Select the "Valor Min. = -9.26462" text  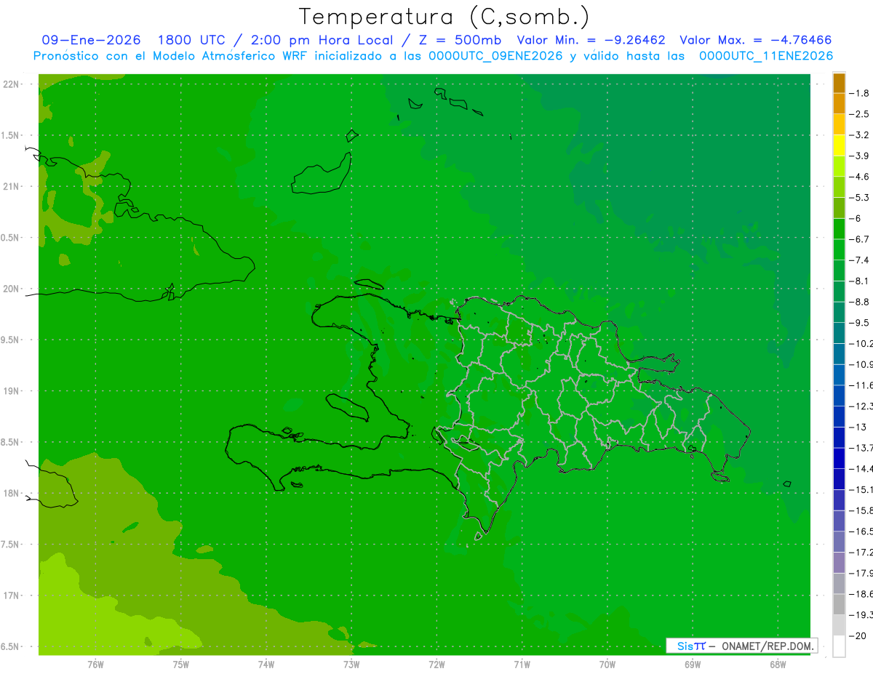pos(591,40)
